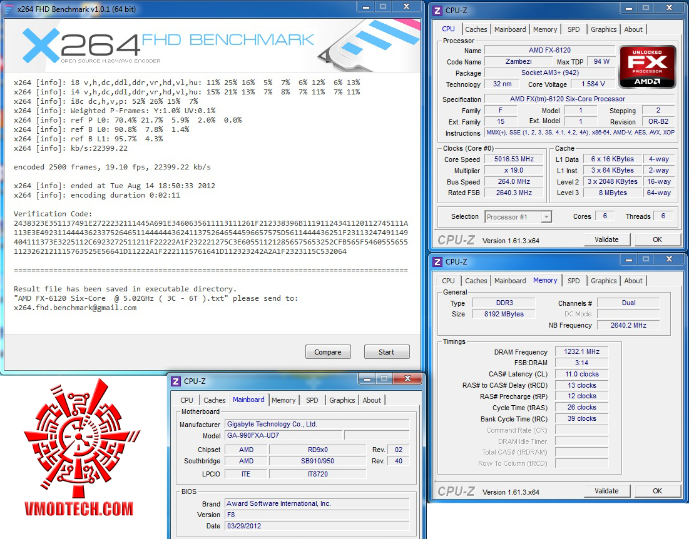Switch to SPD tab in Memory CPU-Z window

coord(573,281)
